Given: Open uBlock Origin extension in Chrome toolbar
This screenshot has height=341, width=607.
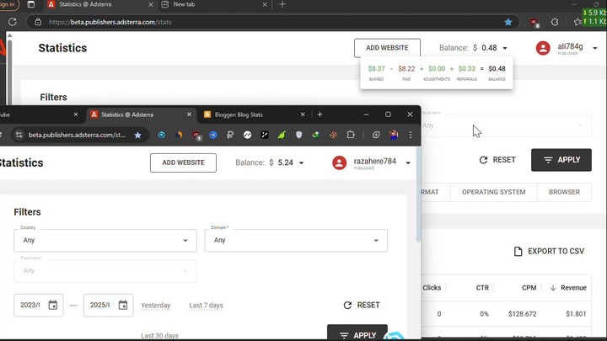Looking at the screenshot, I should pos(196,136).
